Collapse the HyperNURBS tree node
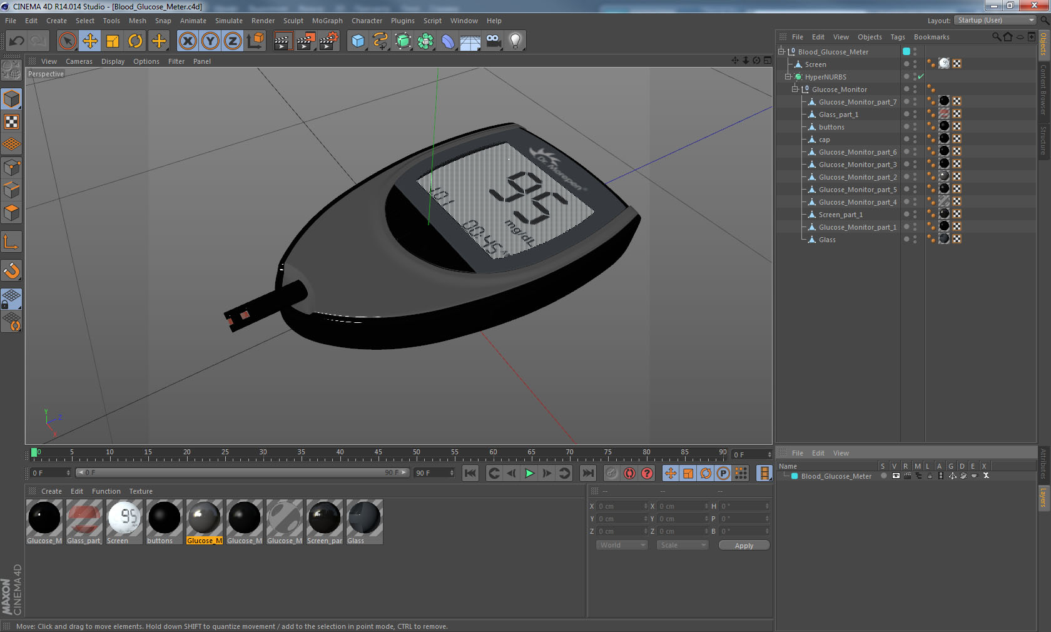The width and height of the screenshot is (1051, 632). (x=788, y=77)
